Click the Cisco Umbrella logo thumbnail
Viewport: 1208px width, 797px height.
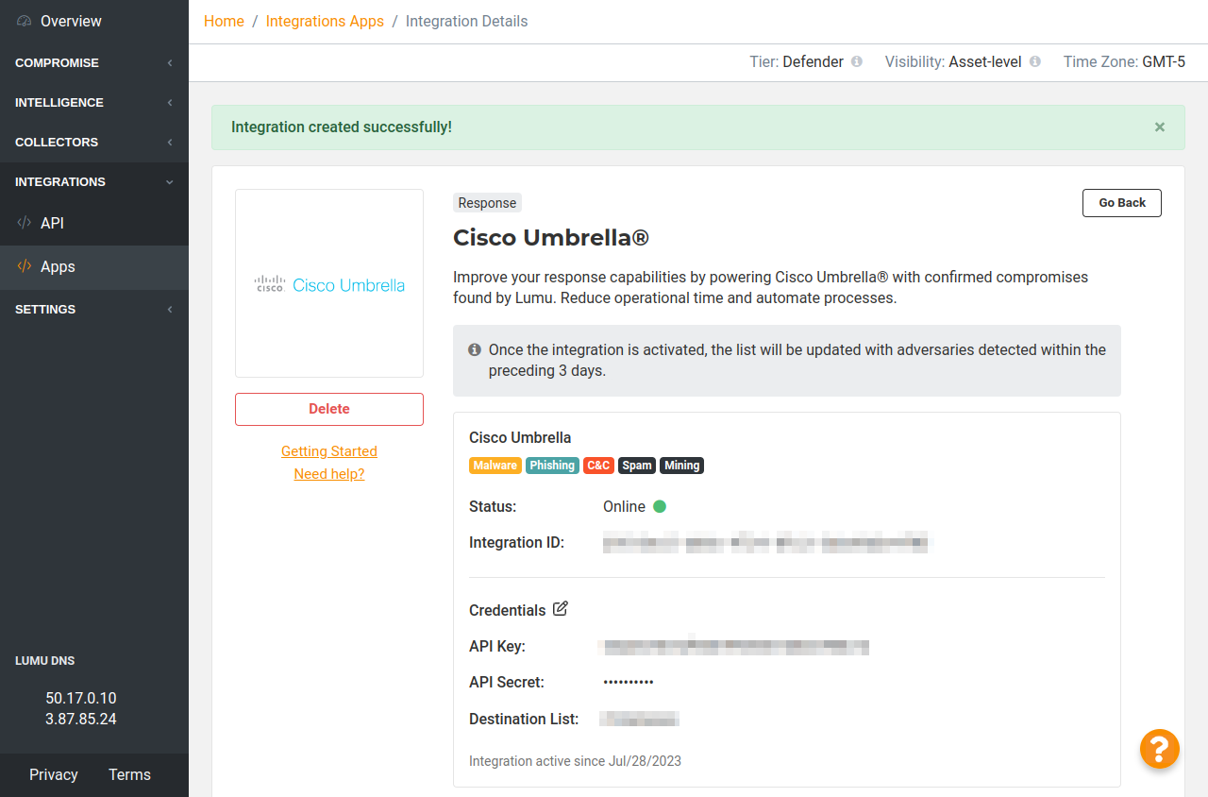point(329,283)
